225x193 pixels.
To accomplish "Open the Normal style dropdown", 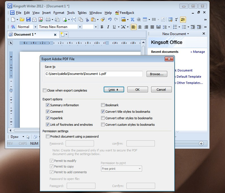I will (x=35, y=27).
